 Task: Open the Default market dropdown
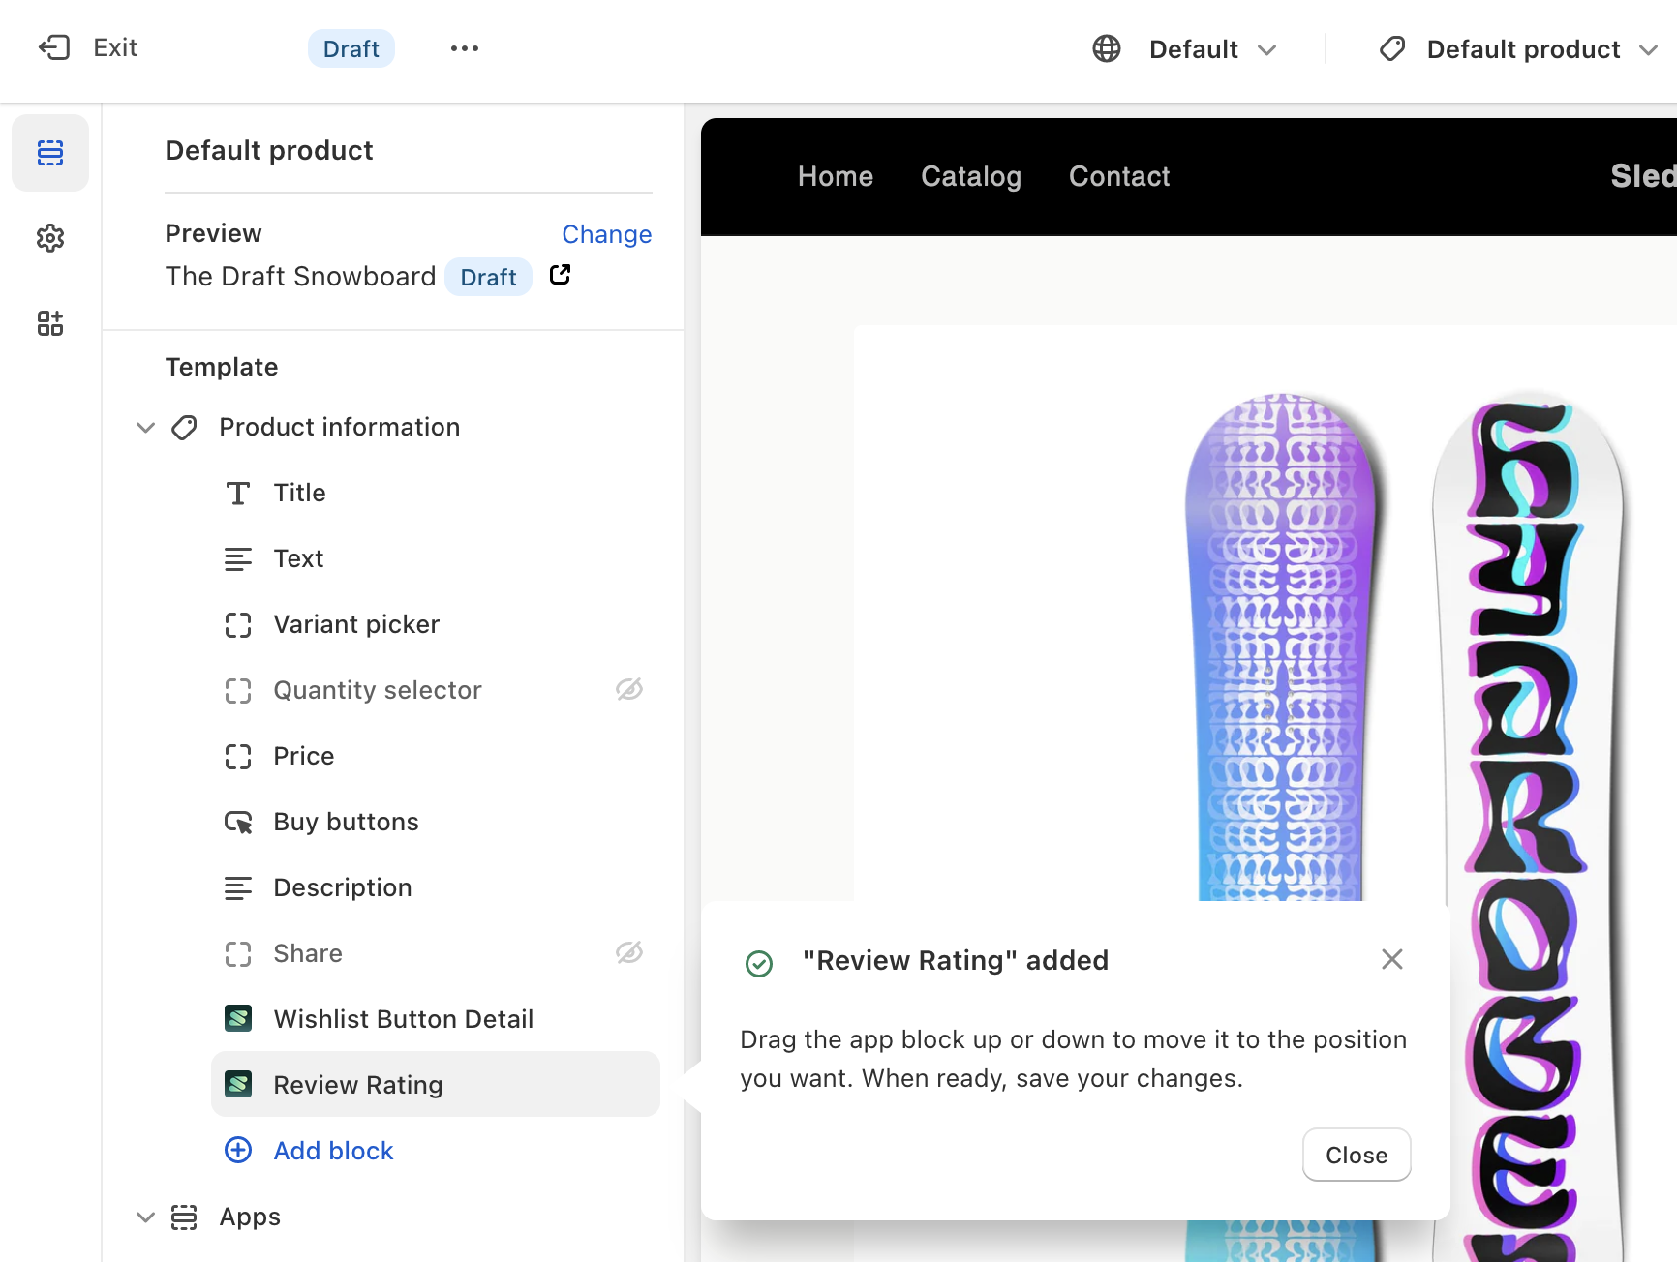[x=1185, y=49]
